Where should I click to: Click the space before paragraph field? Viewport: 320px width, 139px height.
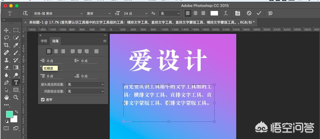(54, 76)
